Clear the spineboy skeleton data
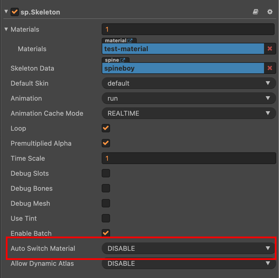The image size is (279, 278). click(x=270, y=68)
